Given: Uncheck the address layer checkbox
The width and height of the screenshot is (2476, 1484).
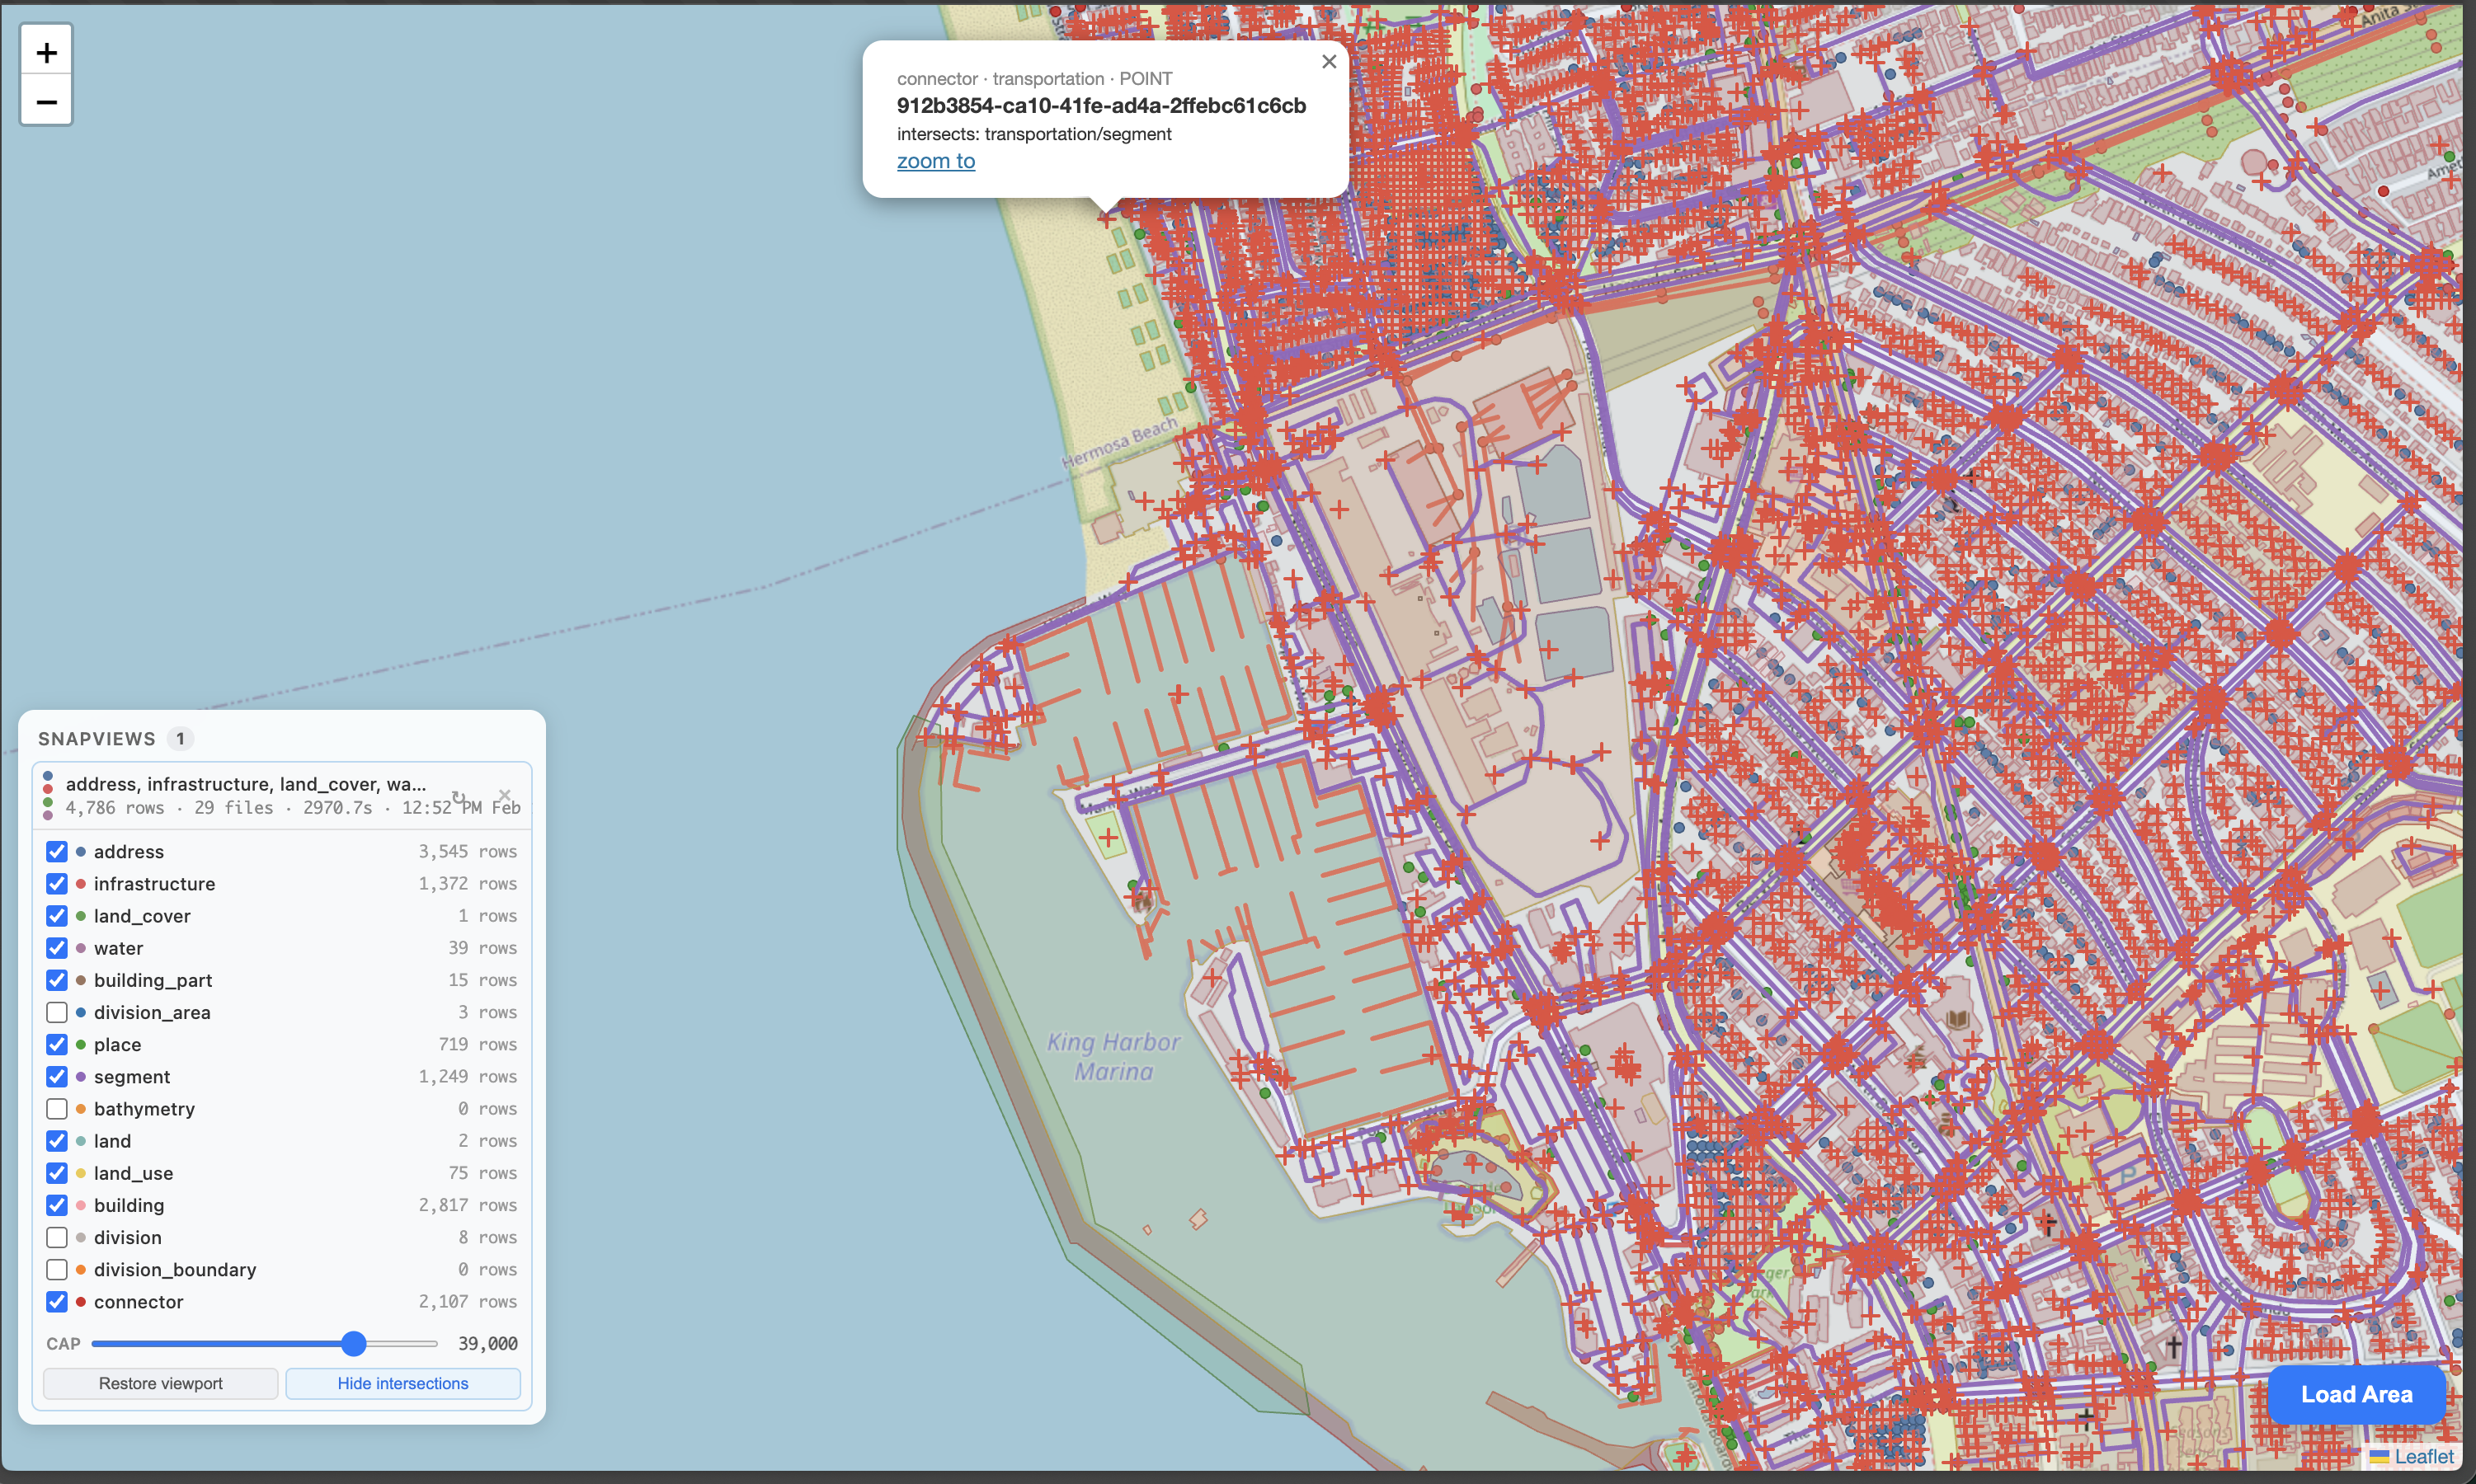Looking at the screenshot, I should (x=57, y=852).
